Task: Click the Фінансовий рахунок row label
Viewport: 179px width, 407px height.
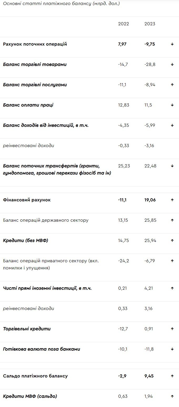Action: 27,200
